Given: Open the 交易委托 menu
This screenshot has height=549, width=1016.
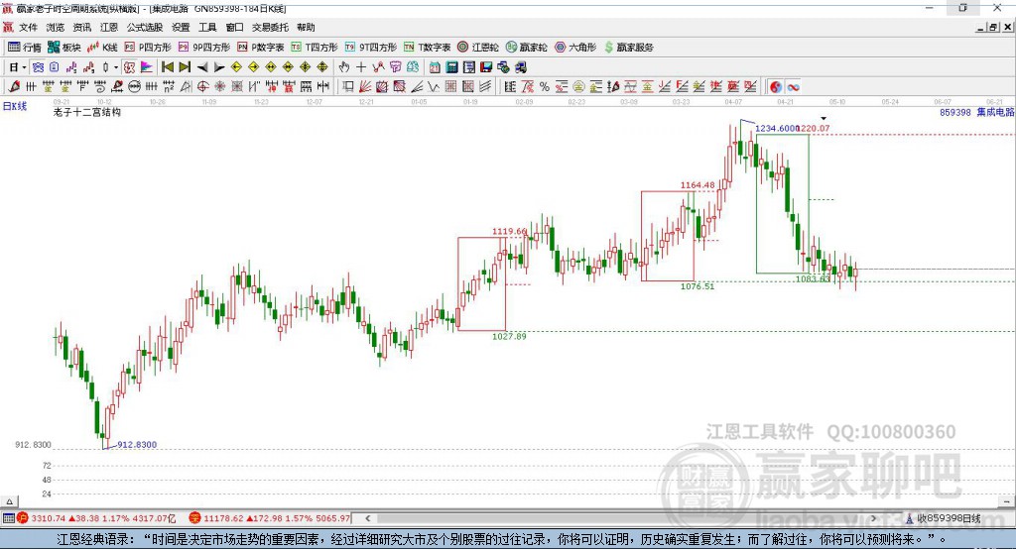Looking at the screenshot, I should 270,27.
